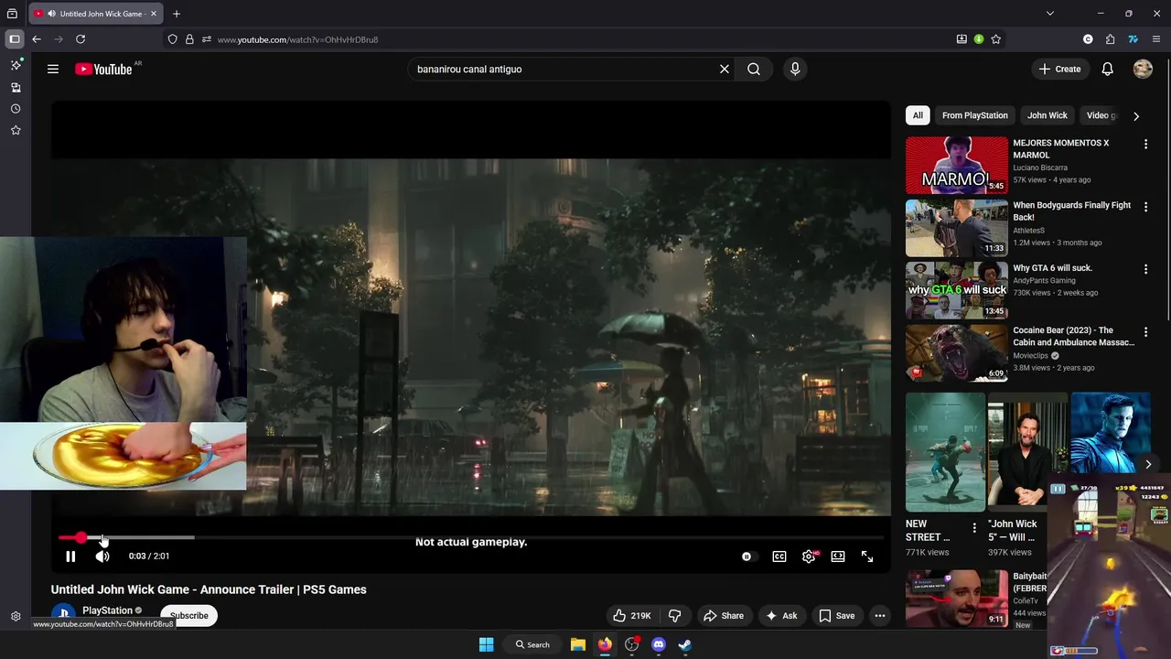This screenshot has width=1171, height=659.
Task: Open the browser extensions puzzle icon
Action: (1110, 39)
